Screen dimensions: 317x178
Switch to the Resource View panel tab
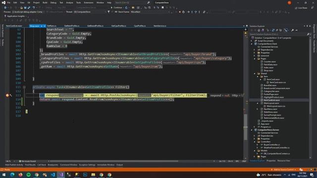[284, 161]
